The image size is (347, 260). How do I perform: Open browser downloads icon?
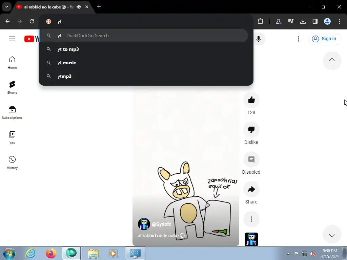(x=303, y=21)
